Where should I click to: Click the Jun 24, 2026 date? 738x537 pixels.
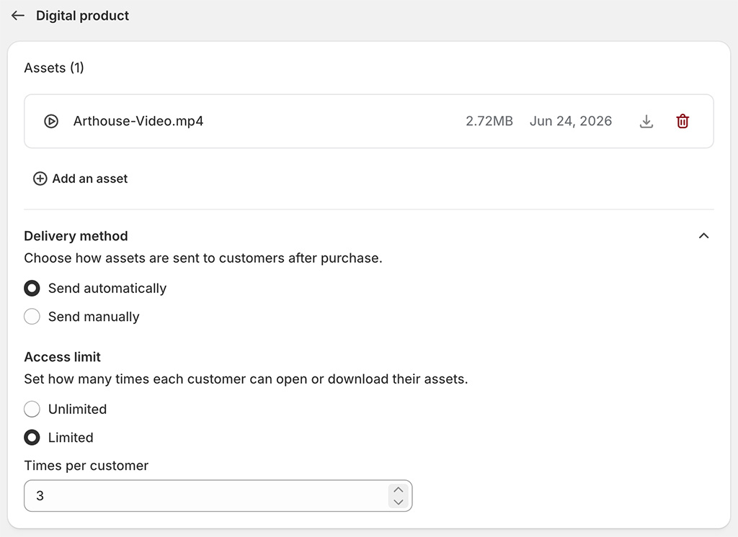(x=571, y=122)
